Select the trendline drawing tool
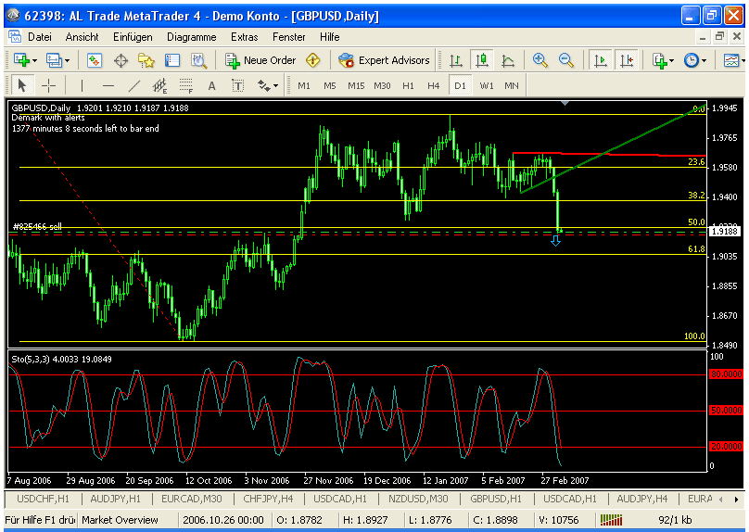The image size is (749, 532). [x=133, y=85]
